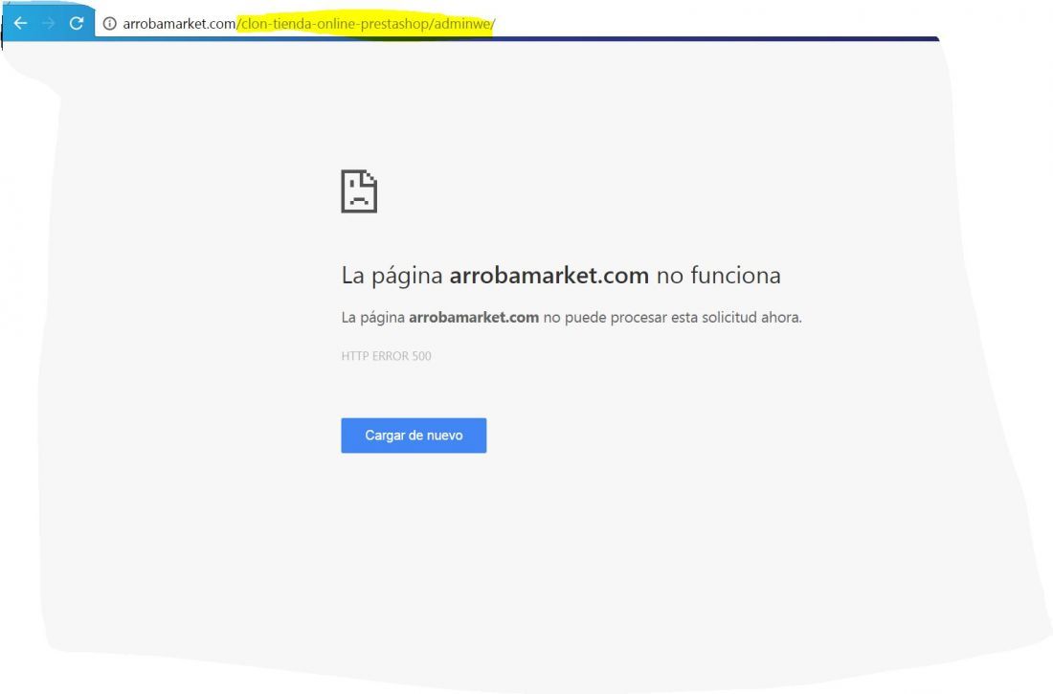
Task: Reload the page with the refresh icon
Action: coord(77,23)
